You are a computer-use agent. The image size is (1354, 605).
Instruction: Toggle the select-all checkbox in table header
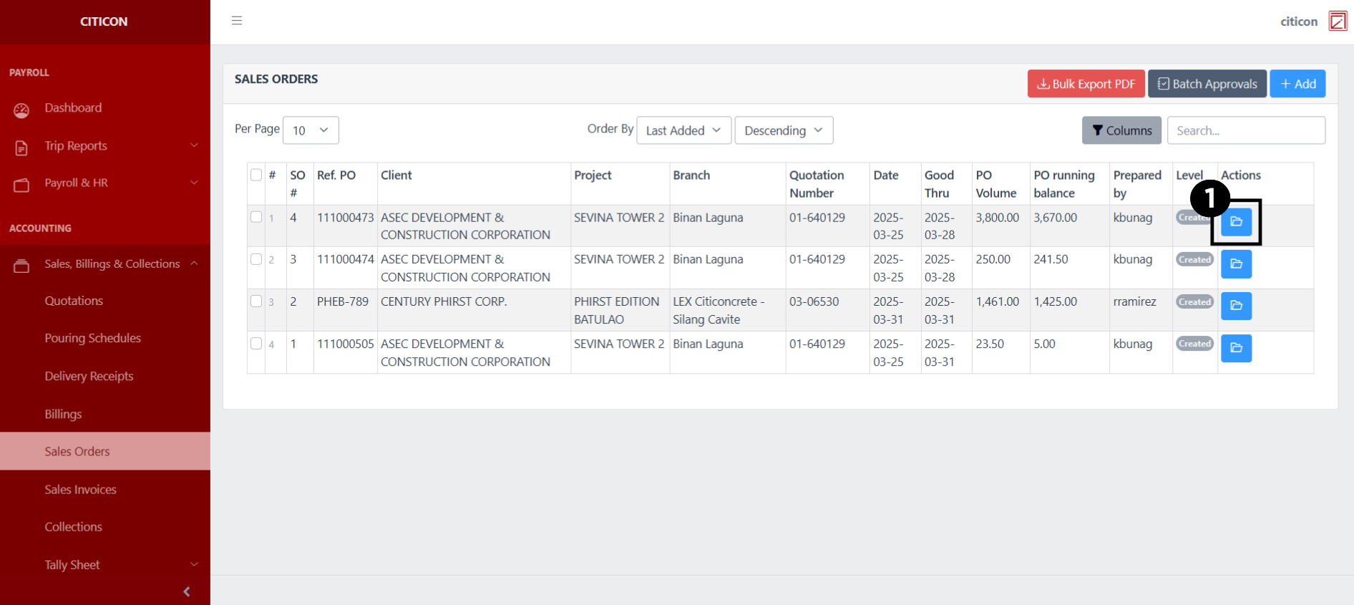point(256,175)
